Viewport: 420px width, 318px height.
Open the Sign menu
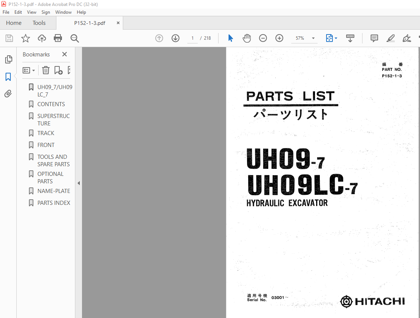click(46, 12)
